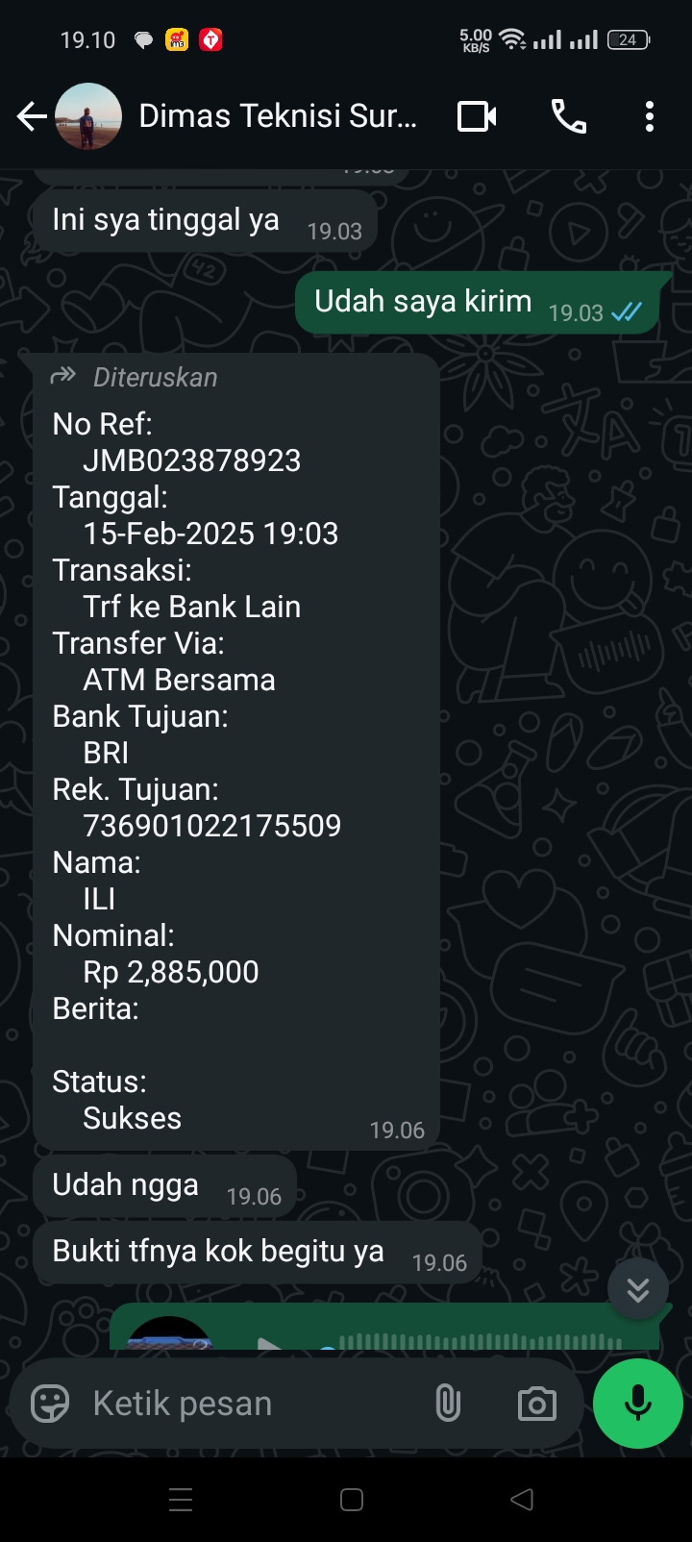Tap the forwarded transfer receipt message
The image size is (692, 1542).
pos(236,752)
